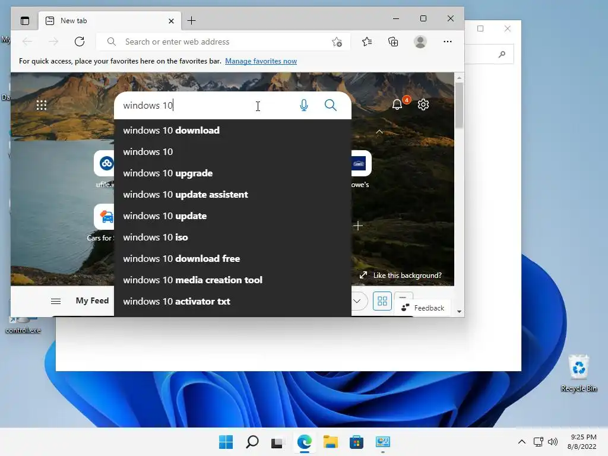The image size is (608, 456).
Task: Open the Cars for sale quick link tile
Action: point(104,217)
